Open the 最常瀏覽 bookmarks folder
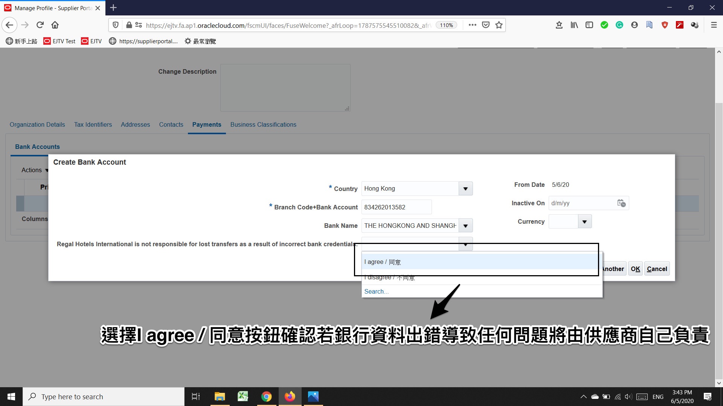The height and width of the screenshot is (406, 723). point(200,41)
